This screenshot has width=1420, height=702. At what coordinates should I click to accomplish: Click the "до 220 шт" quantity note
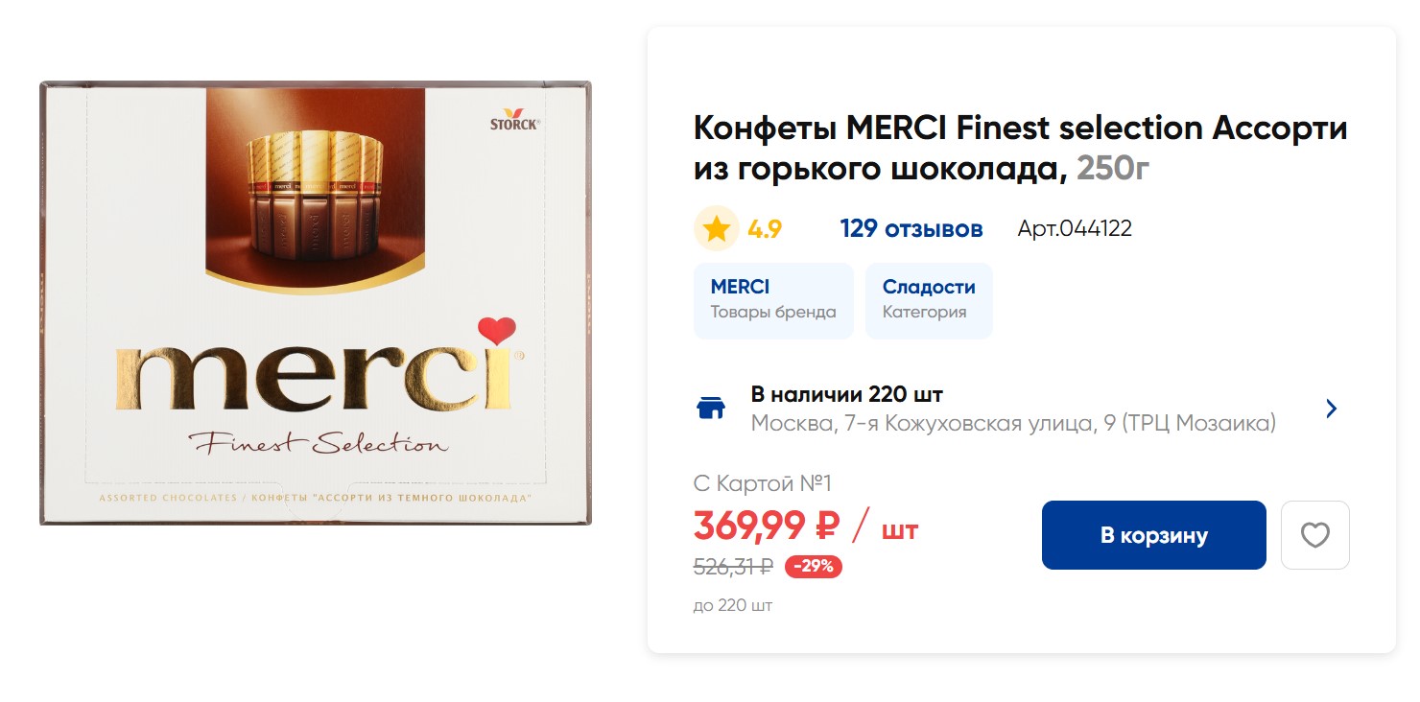point(732,605)
